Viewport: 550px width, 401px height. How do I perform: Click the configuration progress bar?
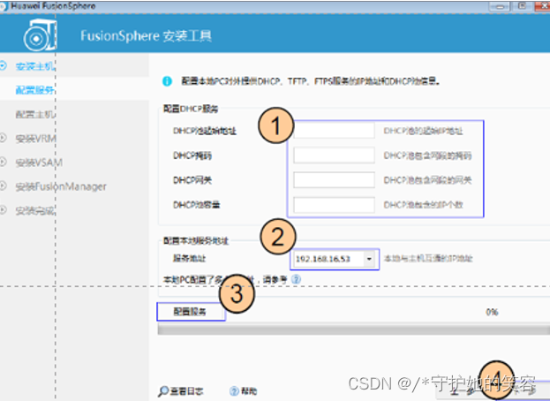(353, 329)
